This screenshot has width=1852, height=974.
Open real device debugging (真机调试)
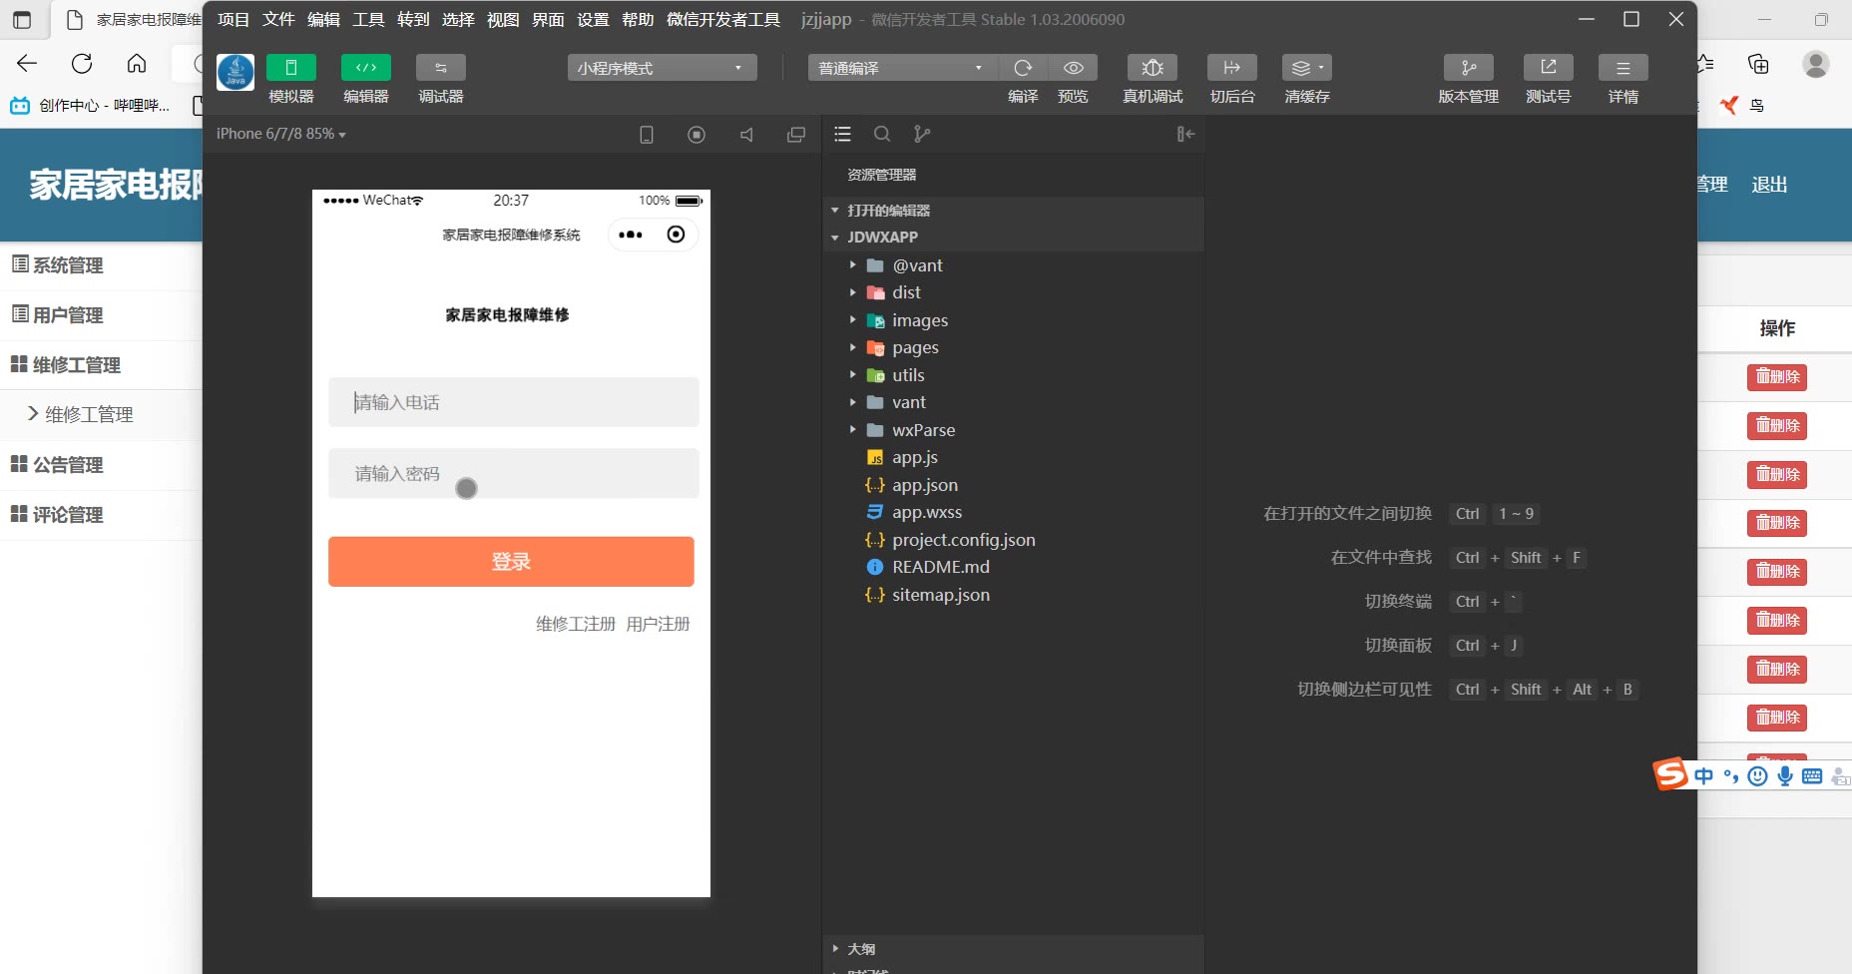click(x=1153, y=68)
